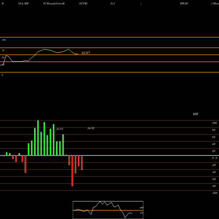Image resolution: width=219 pixels, height=219 pixels.
Task: Click the SI & MR header label
Action: tap(23, 4)
